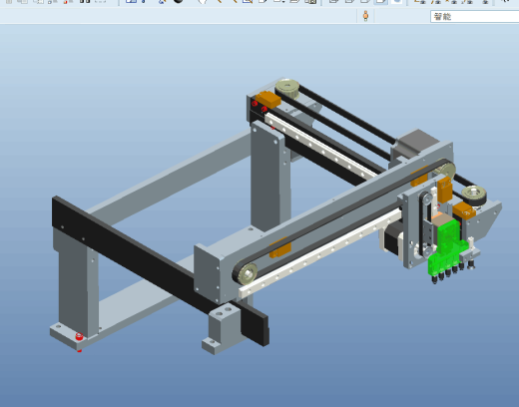Toggle coordinate systems display
Viewport: 519px width, 407px height.
467,2
